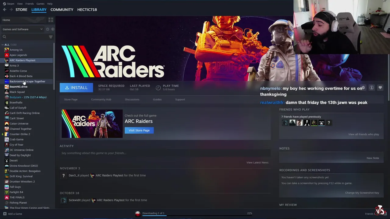390x219 pixels.
Task: Open recent activity clock filter icon
Action: [48, 29]
